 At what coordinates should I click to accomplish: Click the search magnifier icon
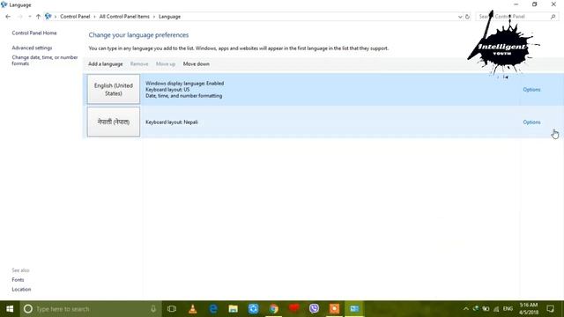click(553, 17)
